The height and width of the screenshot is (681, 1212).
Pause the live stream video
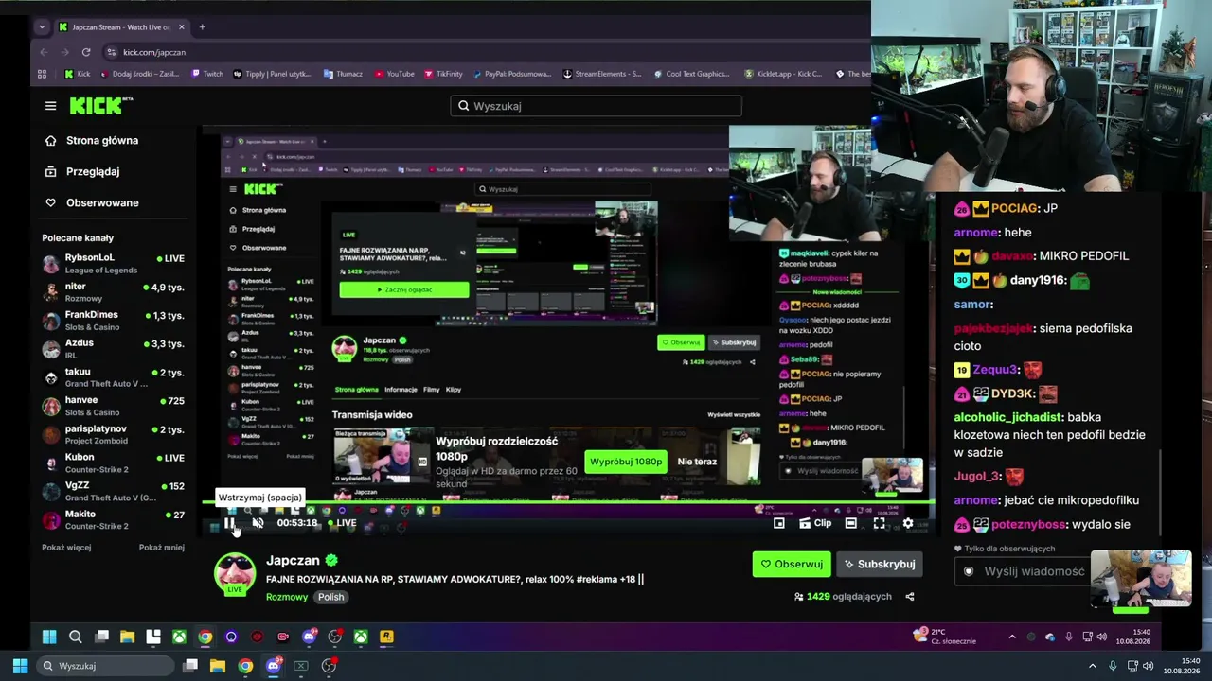[x=229, y=523]
